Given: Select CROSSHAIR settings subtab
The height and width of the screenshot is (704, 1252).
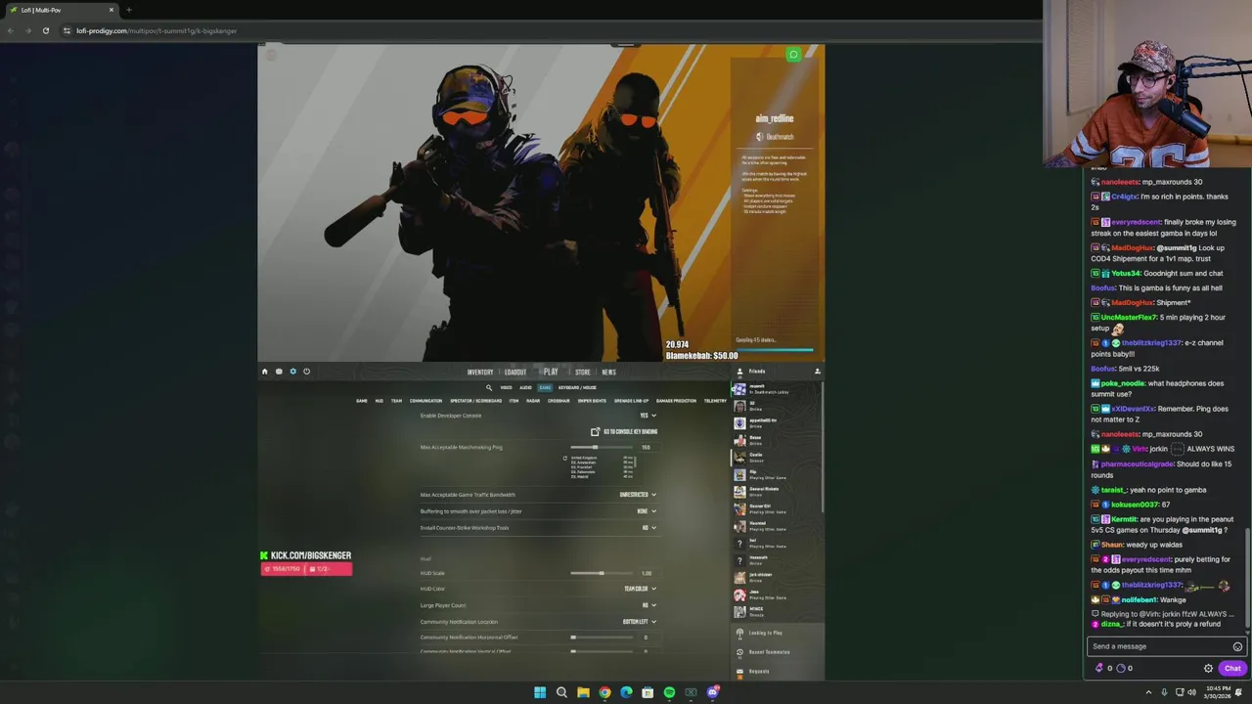Looking at the screenshot, I should 559,401.
